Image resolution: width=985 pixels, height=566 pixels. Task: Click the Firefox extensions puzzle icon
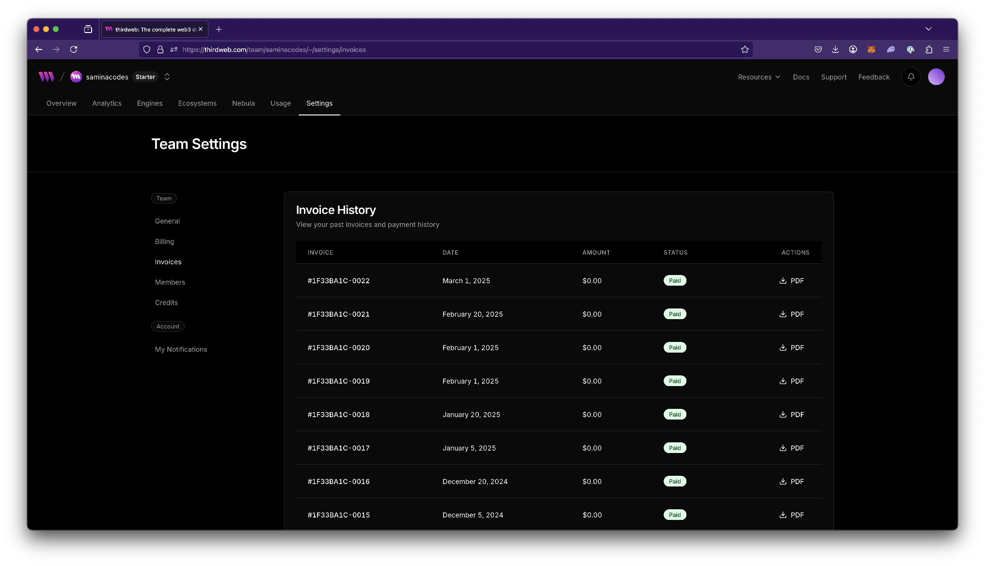click(929, 49)
